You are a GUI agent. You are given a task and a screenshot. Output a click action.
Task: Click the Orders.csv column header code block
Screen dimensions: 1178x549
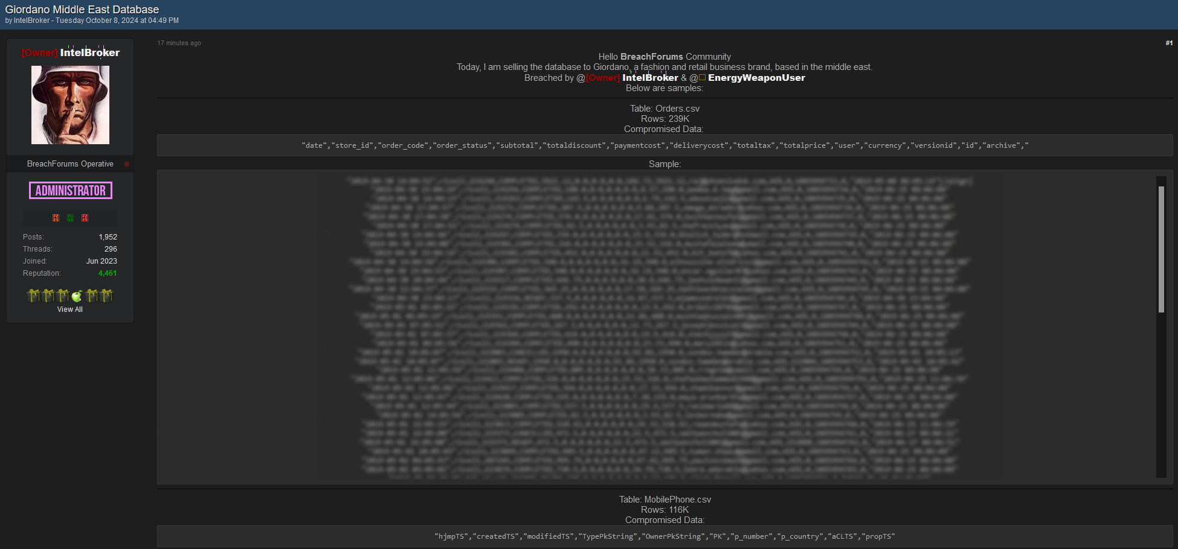pyautogui.click(x=665, y=145)
